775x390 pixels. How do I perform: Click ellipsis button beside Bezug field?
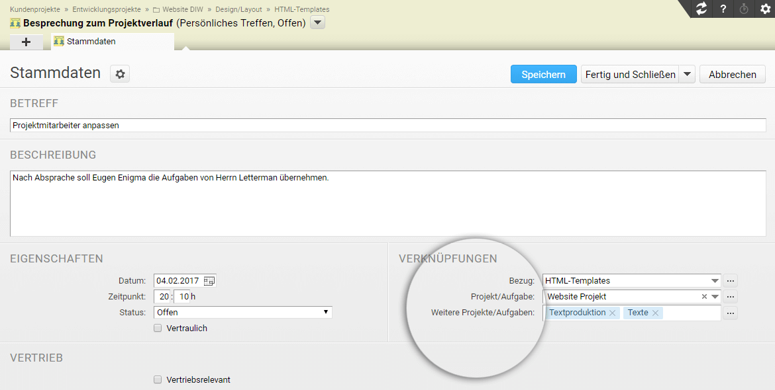pyautogui.click(x=730, y=280)
